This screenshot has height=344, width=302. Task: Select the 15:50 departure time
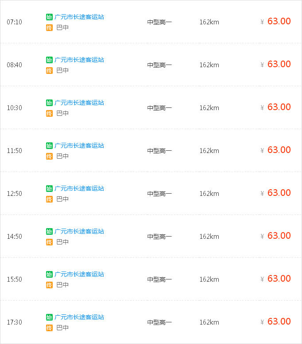15,279
